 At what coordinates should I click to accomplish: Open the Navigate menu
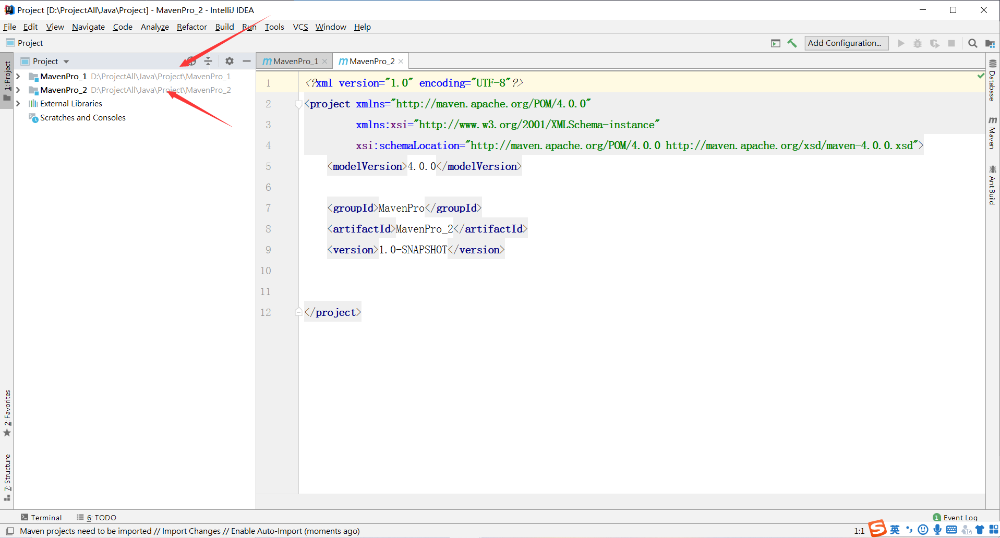click(88, 27)
